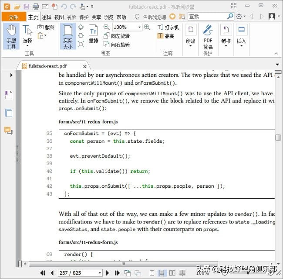Collapse the ribbon with the chevron
Viewport: 283px width, 279px height.
click(276, 53)
